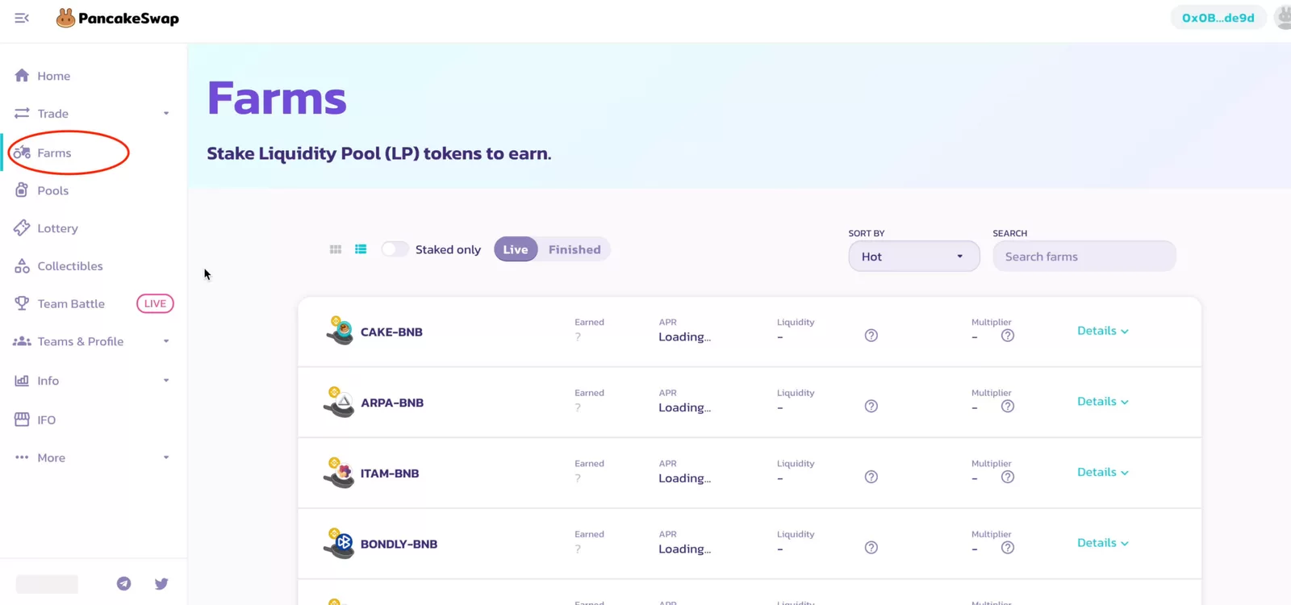Collapse the sidebar menu icon
The height and width of the screenshot is (605, 1291).
coord(22,18)
